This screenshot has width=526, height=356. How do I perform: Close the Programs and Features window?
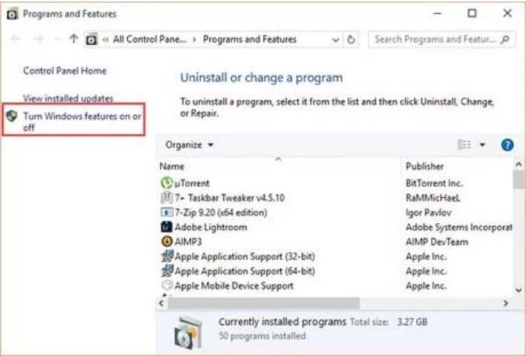(x=507, y=14)
